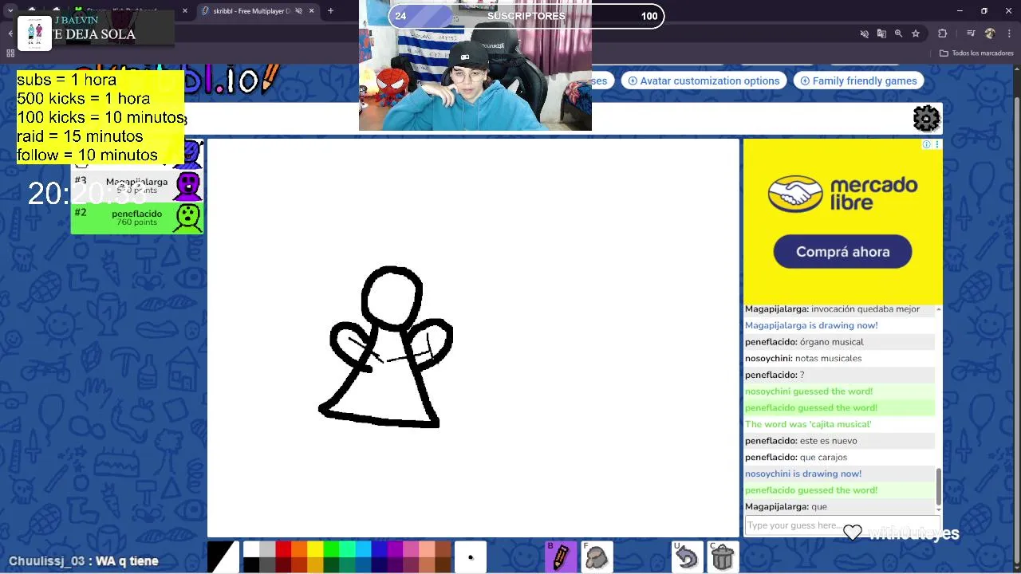Pick the bright red color swatch
Image resolution: width=1021 pixels, height=574 pixels.
coord(283,549)
